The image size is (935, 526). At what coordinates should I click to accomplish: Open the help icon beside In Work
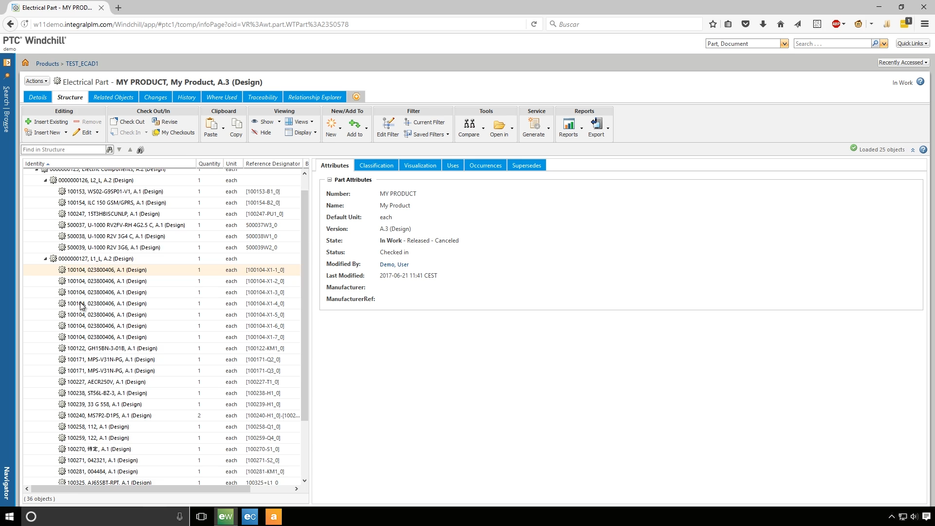(x=920, y=82)
